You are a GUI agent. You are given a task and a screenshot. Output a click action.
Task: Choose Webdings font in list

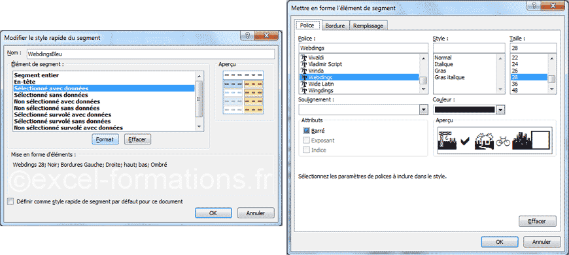tap(359, 77)
